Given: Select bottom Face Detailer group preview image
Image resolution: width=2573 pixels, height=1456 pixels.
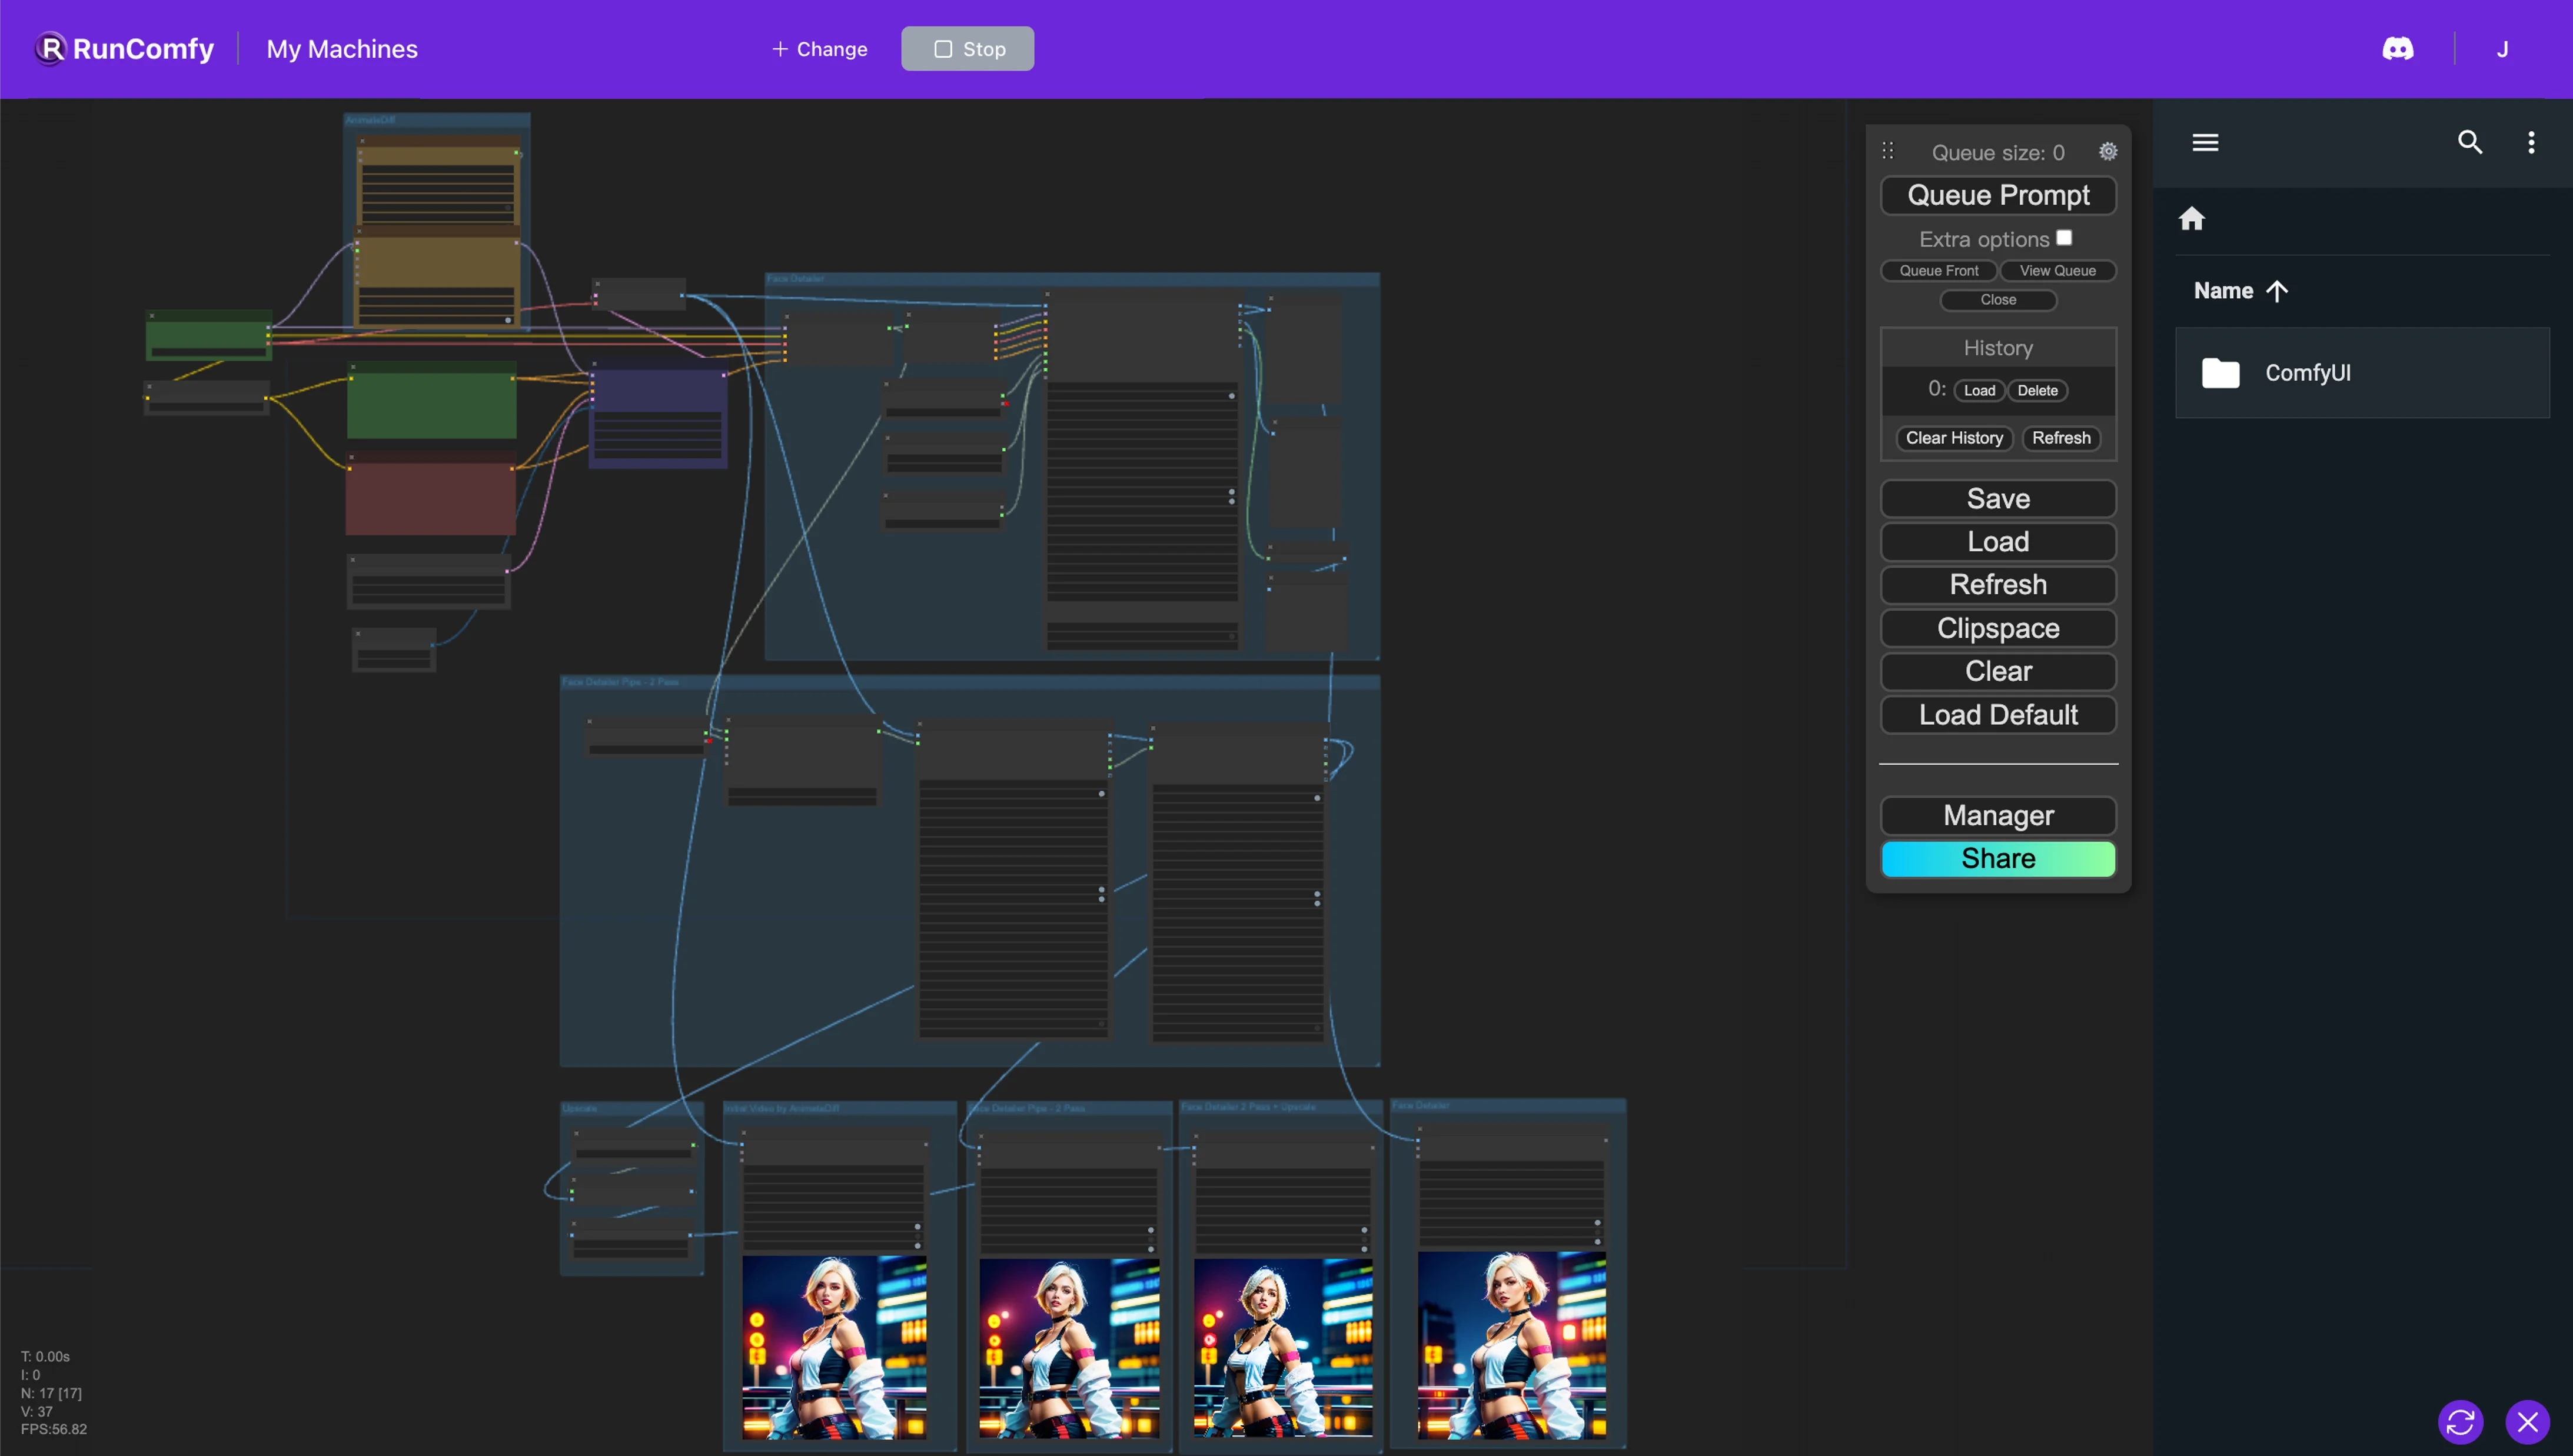Looking at the screenshot, I should [1511, 1345].
